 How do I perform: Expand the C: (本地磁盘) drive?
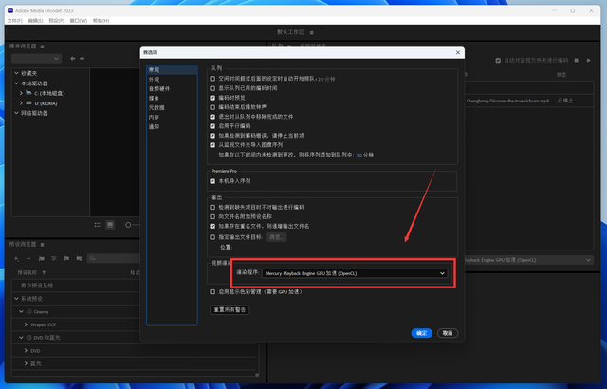[x=21, y=93]
